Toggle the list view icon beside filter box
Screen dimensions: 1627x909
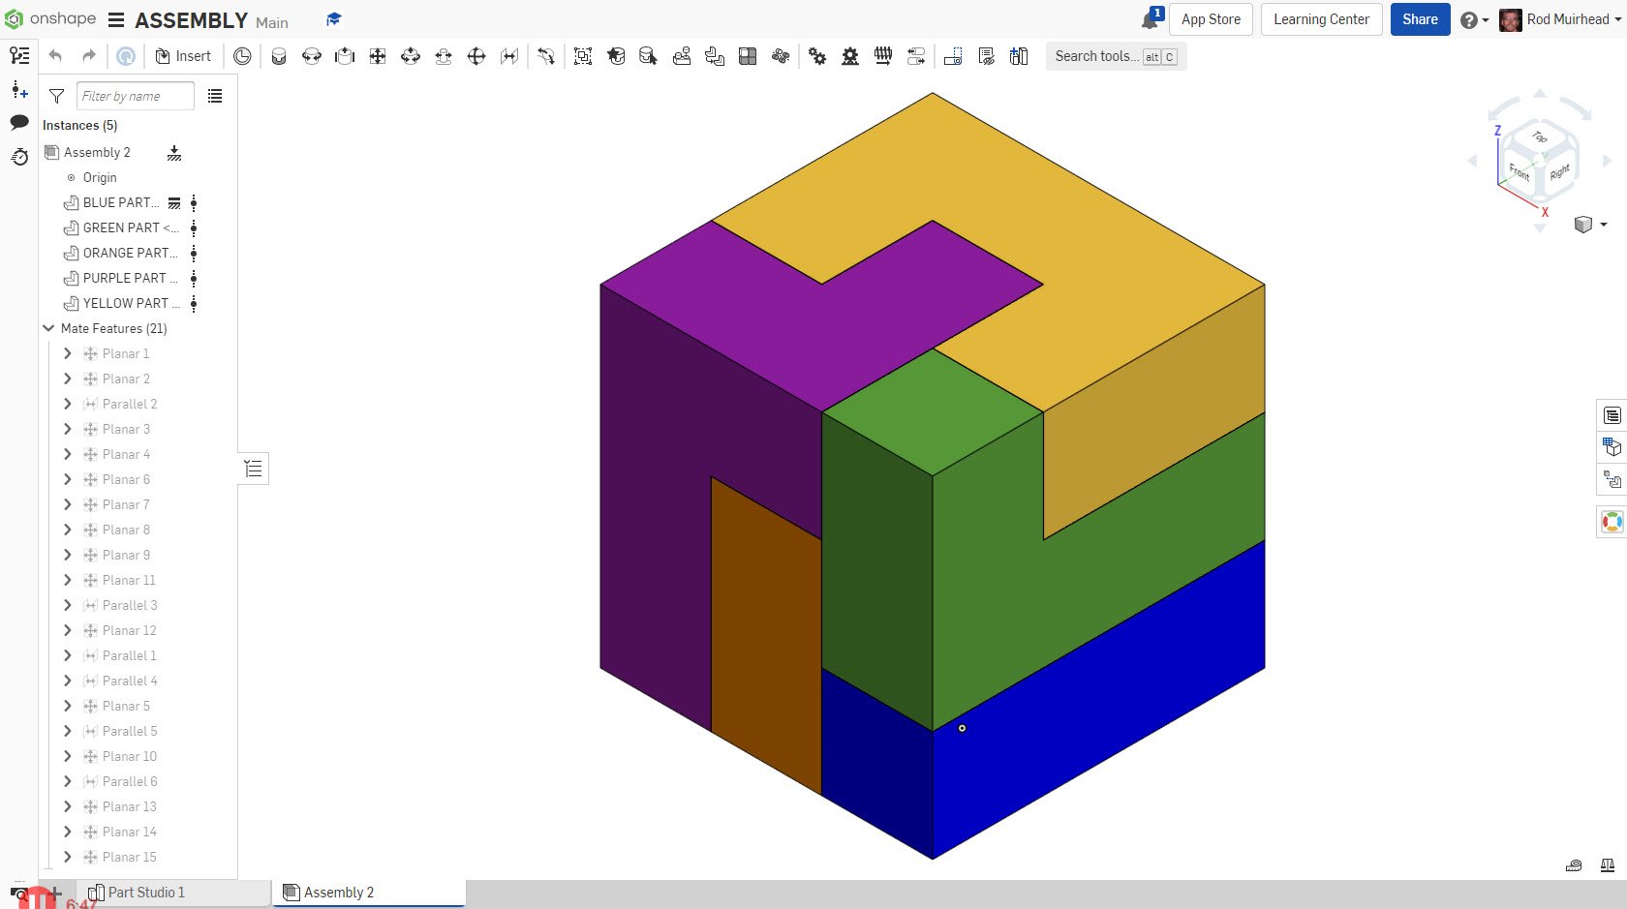click(215, 96)
